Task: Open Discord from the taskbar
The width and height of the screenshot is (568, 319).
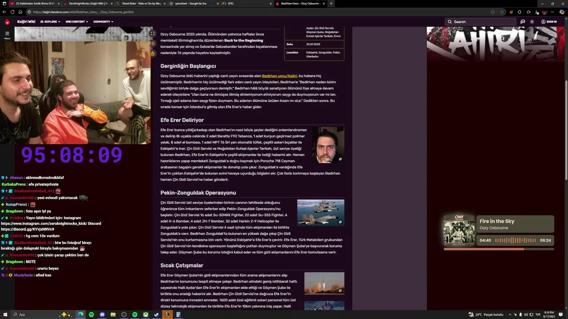Action: [102, 315]
